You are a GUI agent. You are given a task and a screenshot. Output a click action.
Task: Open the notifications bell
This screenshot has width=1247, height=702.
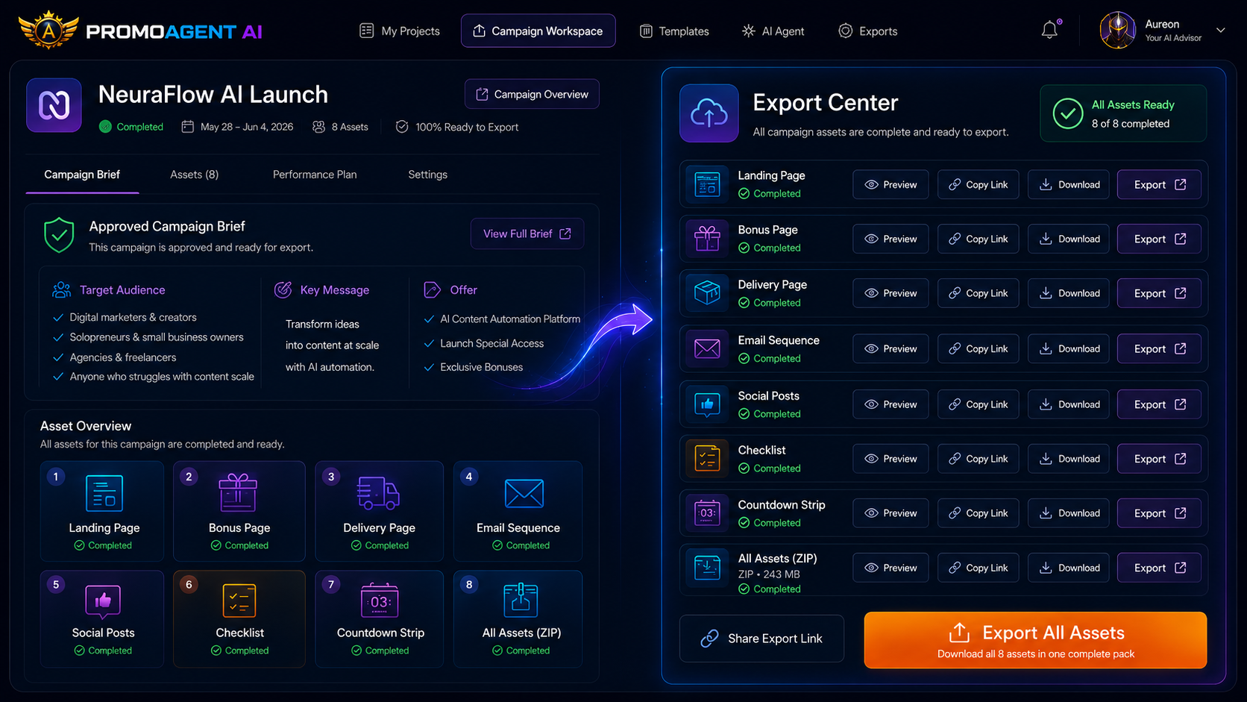click(x=1049, y=30)
